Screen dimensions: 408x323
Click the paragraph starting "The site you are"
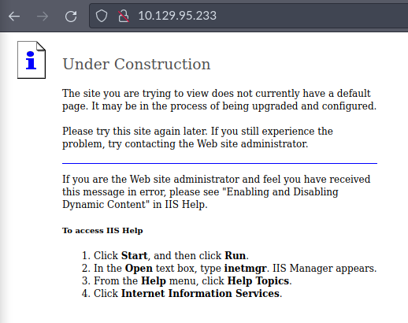(x=219, y=100)
